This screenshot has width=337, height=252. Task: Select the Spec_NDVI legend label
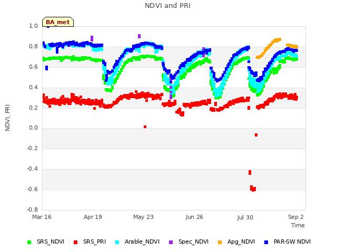pos(193,241)
